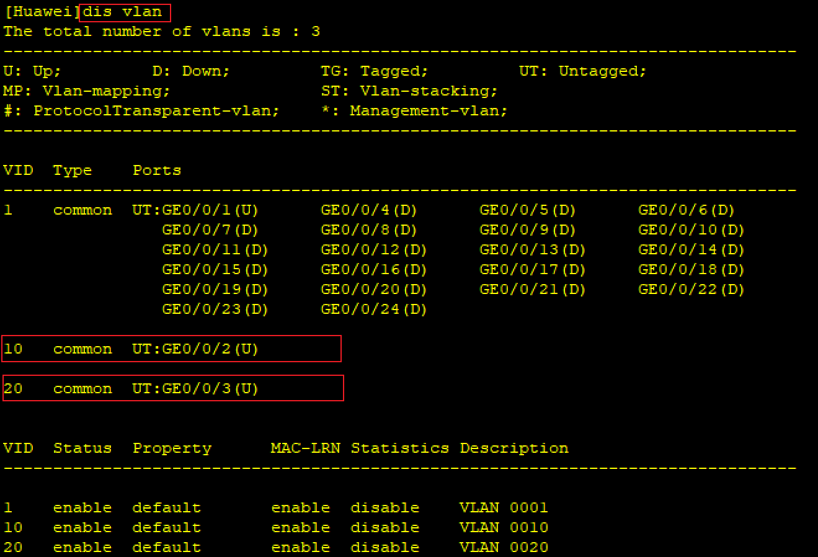
Task: Click port GE0/0/6(D)
Action: click(687, 210)
